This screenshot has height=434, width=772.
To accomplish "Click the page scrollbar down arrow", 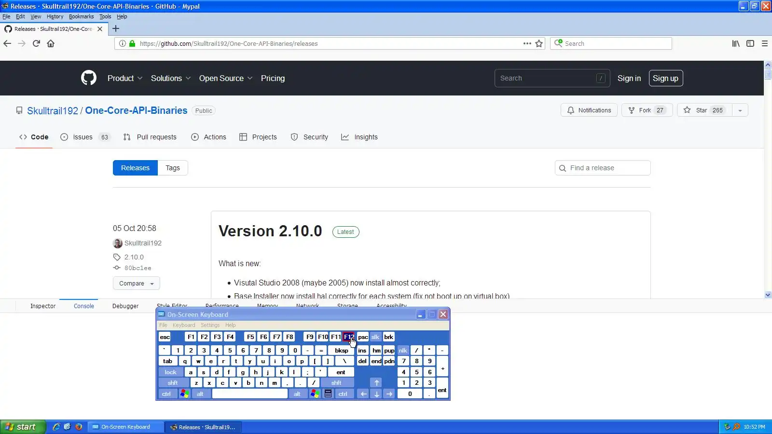I will pyautogui.click(x=768, y=295).
